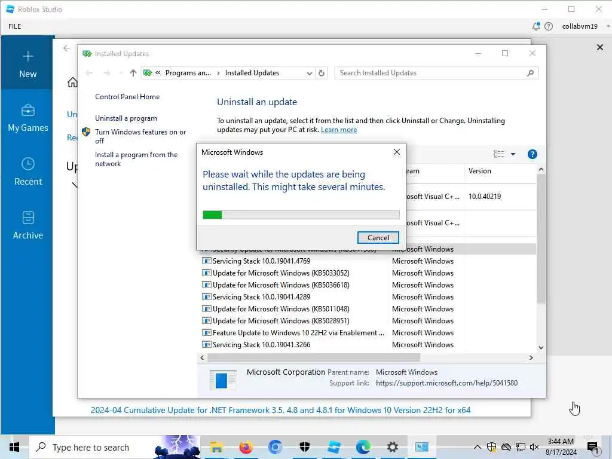
Task: Click the Roblox Studio notifications bell icon
Action: pyautogui.click(x=536, y=26)
